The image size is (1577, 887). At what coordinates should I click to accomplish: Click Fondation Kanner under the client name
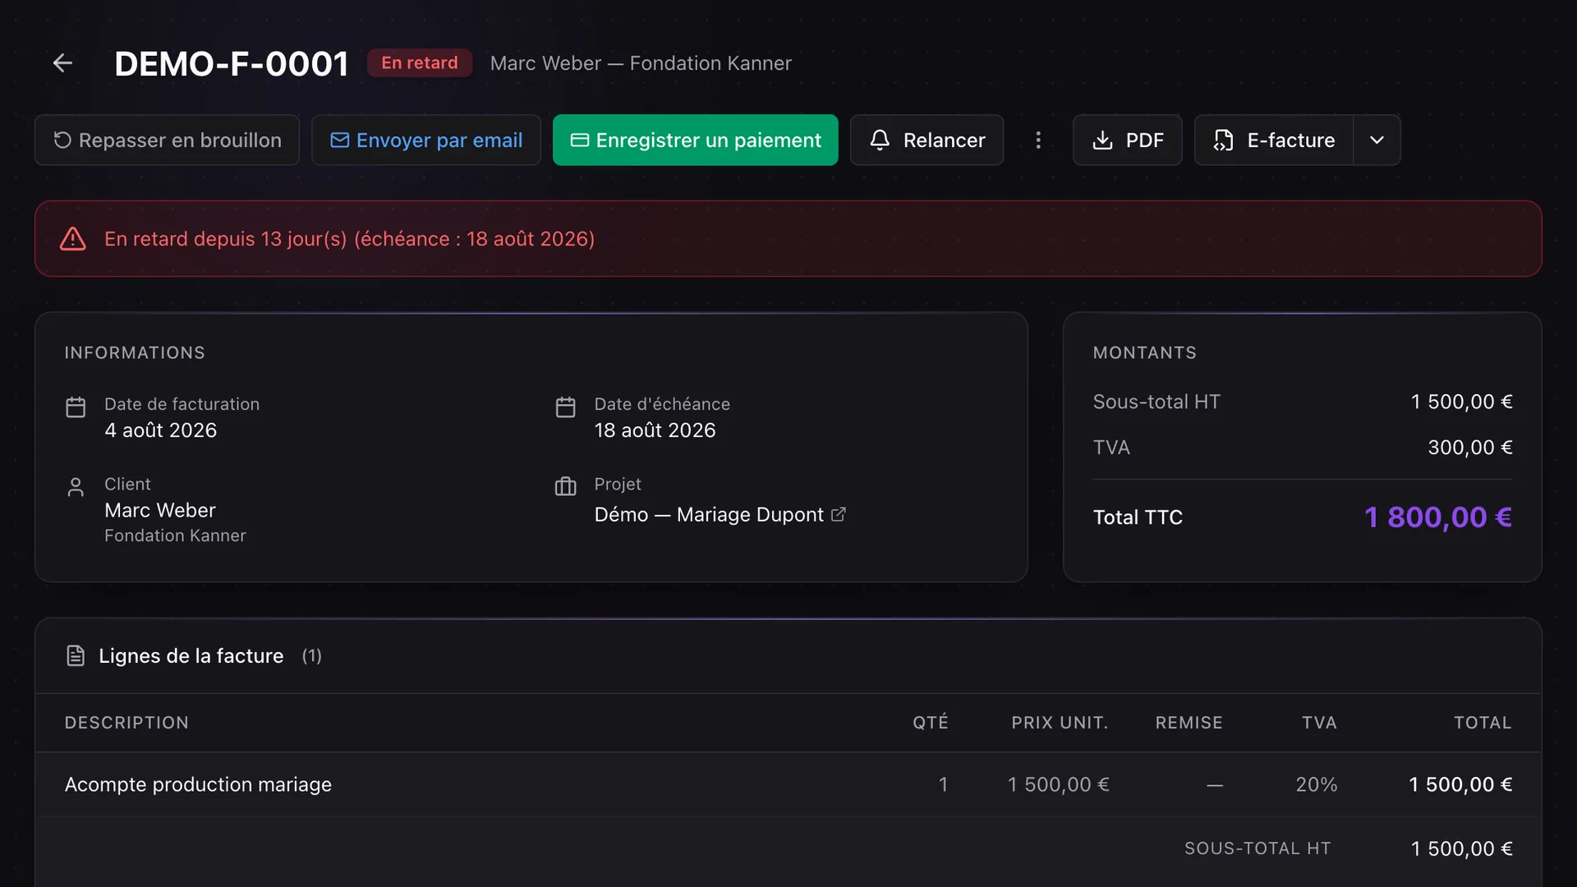click(x=175, y=535)
